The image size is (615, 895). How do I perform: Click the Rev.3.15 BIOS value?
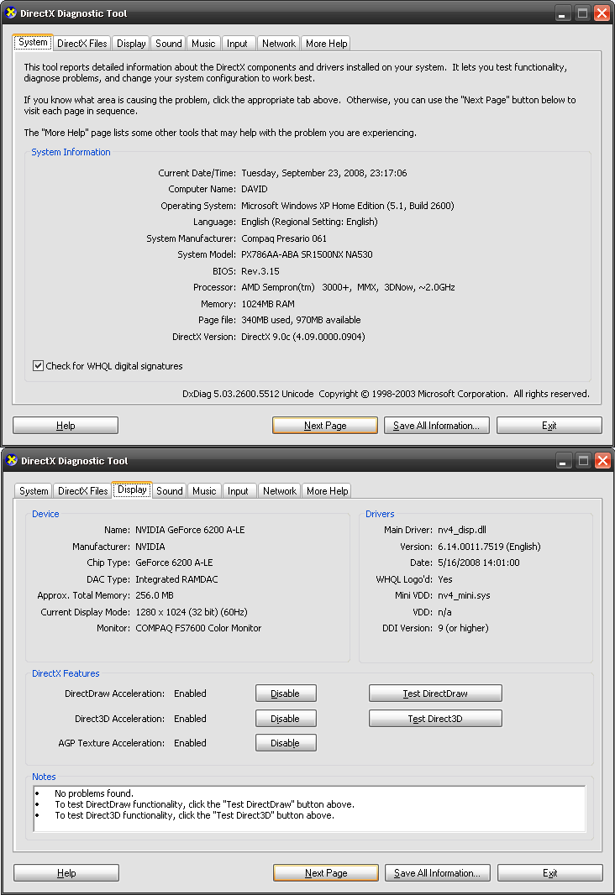coord(260,271)
